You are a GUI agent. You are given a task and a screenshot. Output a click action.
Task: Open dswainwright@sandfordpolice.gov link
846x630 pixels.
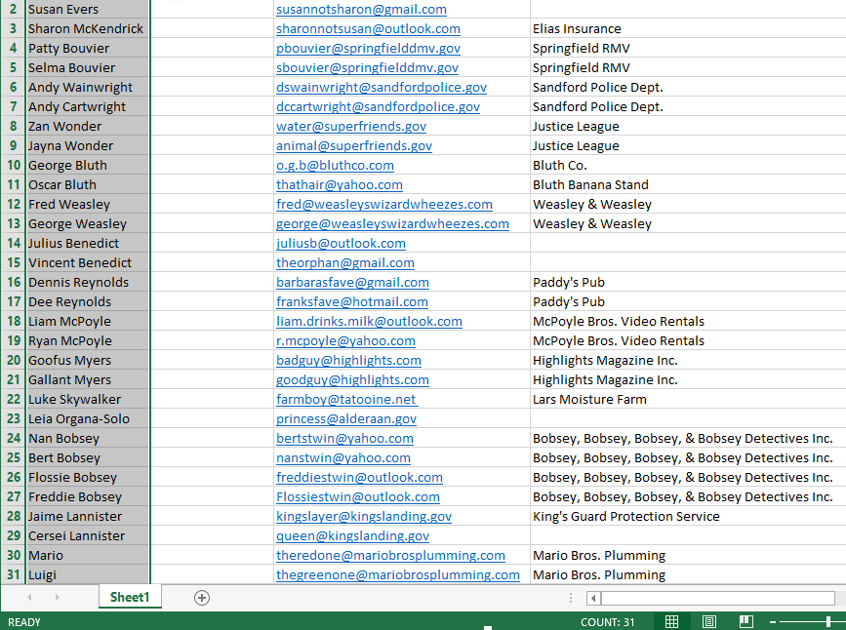(x=382, y=87)
